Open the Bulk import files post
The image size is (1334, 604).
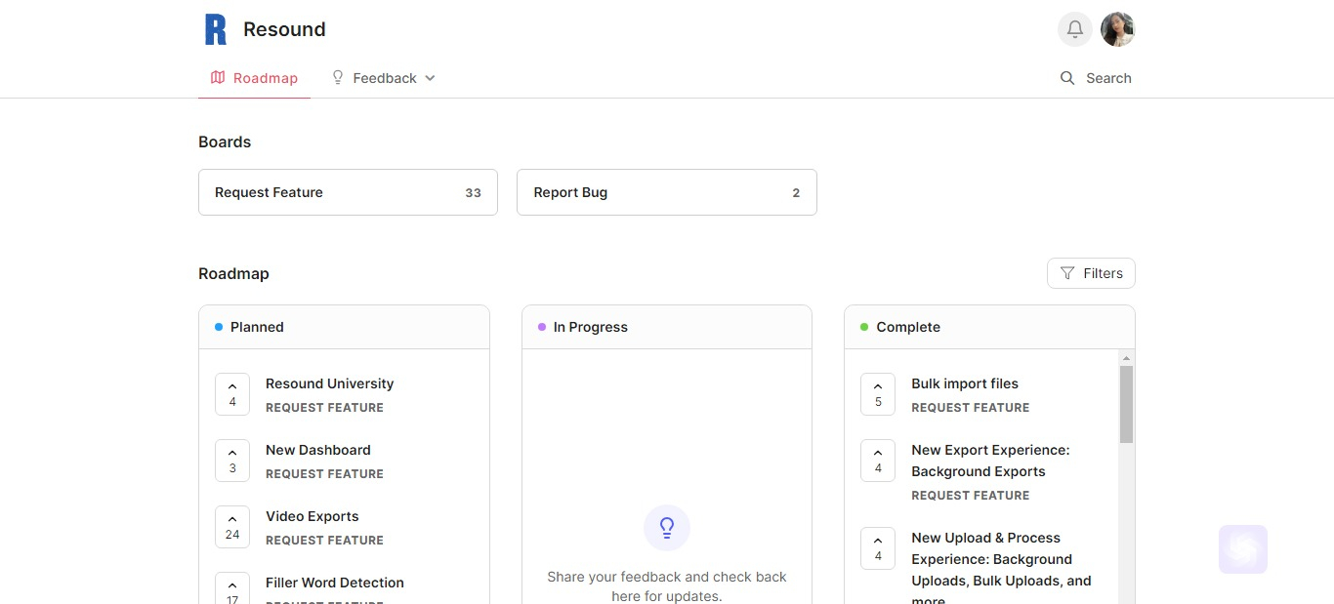965,383
